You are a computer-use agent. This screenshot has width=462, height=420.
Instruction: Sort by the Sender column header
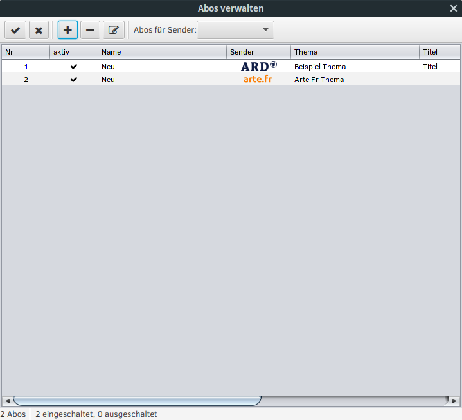[x=258, y=52]
